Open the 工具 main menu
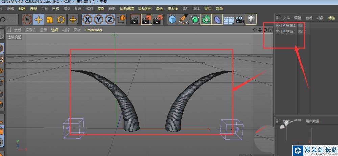 click(44, 9)
